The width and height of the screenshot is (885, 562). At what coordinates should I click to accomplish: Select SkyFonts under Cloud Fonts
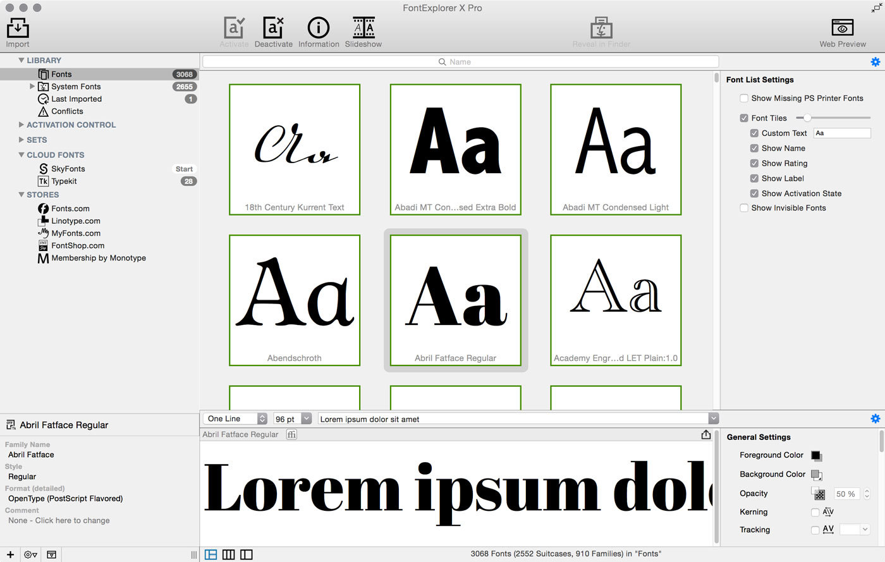click(x=68, y=169)
